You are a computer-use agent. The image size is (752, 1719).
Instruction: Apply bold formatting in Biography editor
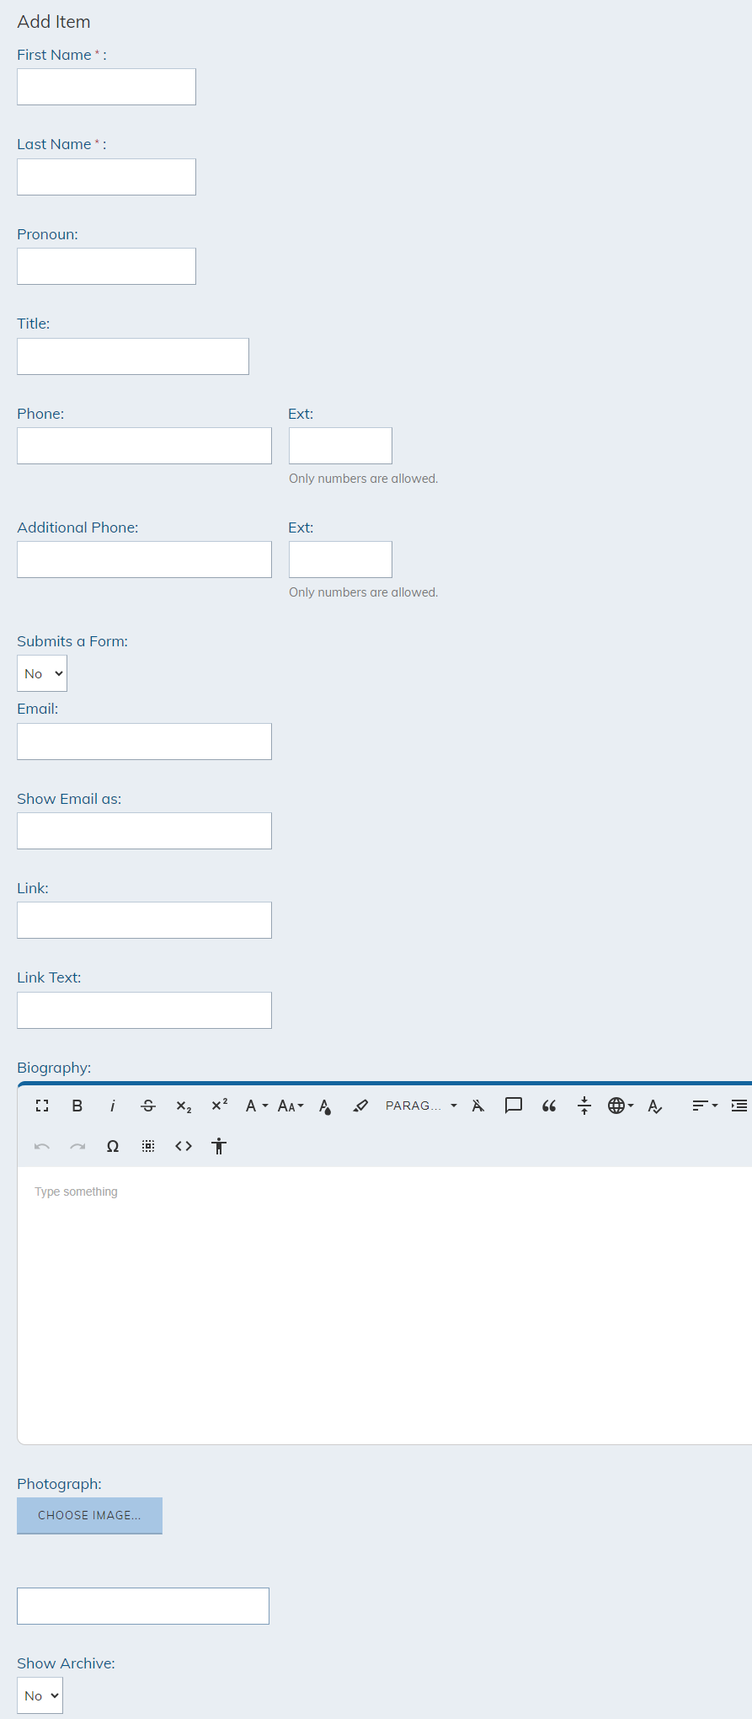coord(77,1106)
